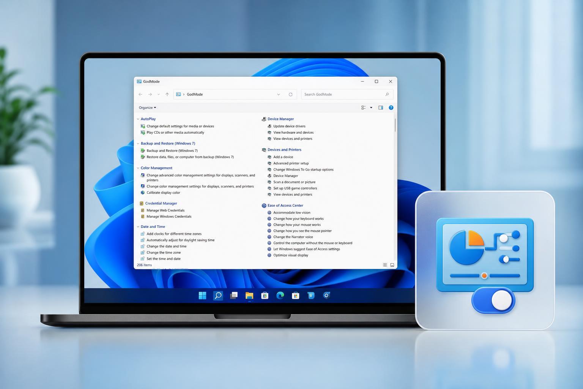Open Task View on taskbar

234,295
